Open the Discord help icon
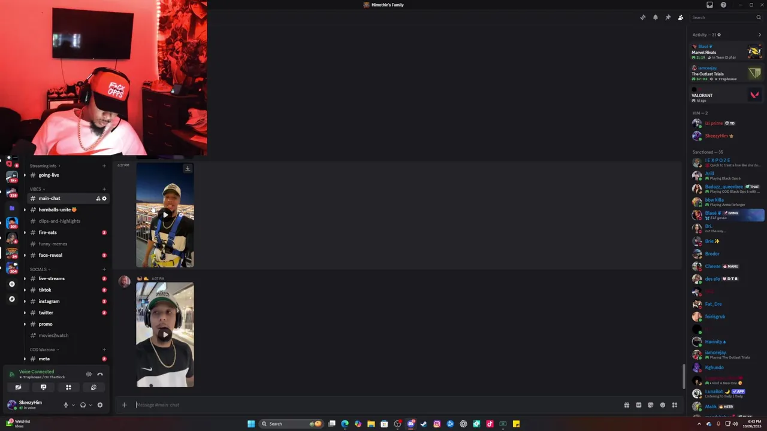 click(723, 5)
